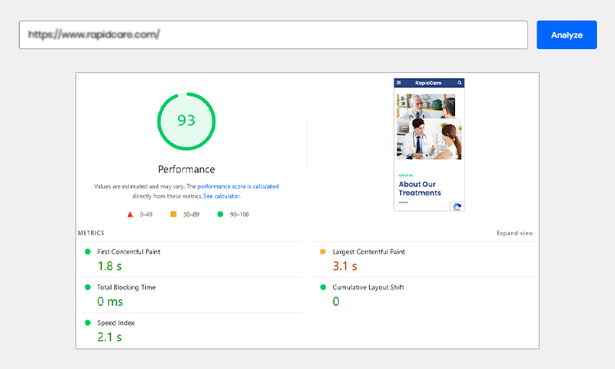Click search icon in RapidCare preview header
Screen dimensions: 615x369
pos(460,83)
